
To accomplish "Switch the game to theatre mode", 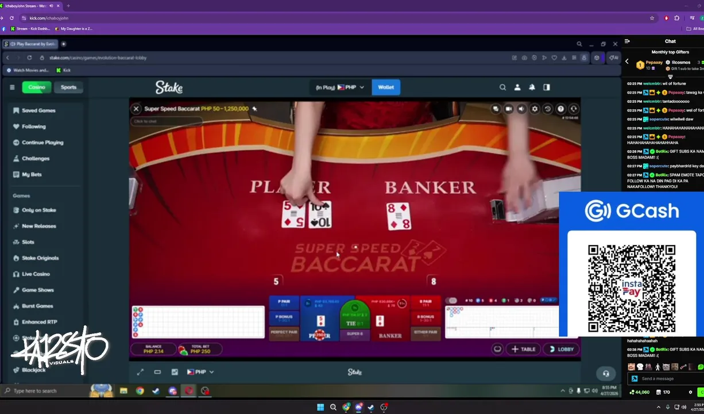I will (157, 372).
